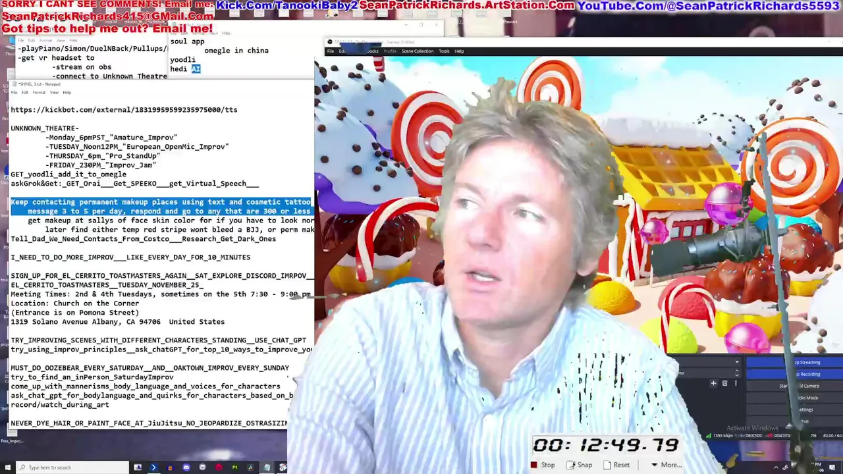Image resolution: width=843 pixels, height=474 pixels.
Task: Expand the OBS transition type dropdown
Action: click(737, 362)
